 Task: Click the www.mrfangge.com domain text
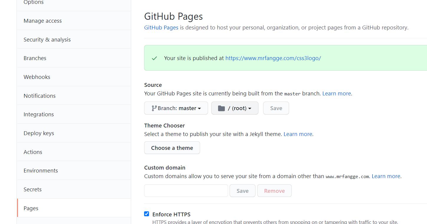pos(347,177)
